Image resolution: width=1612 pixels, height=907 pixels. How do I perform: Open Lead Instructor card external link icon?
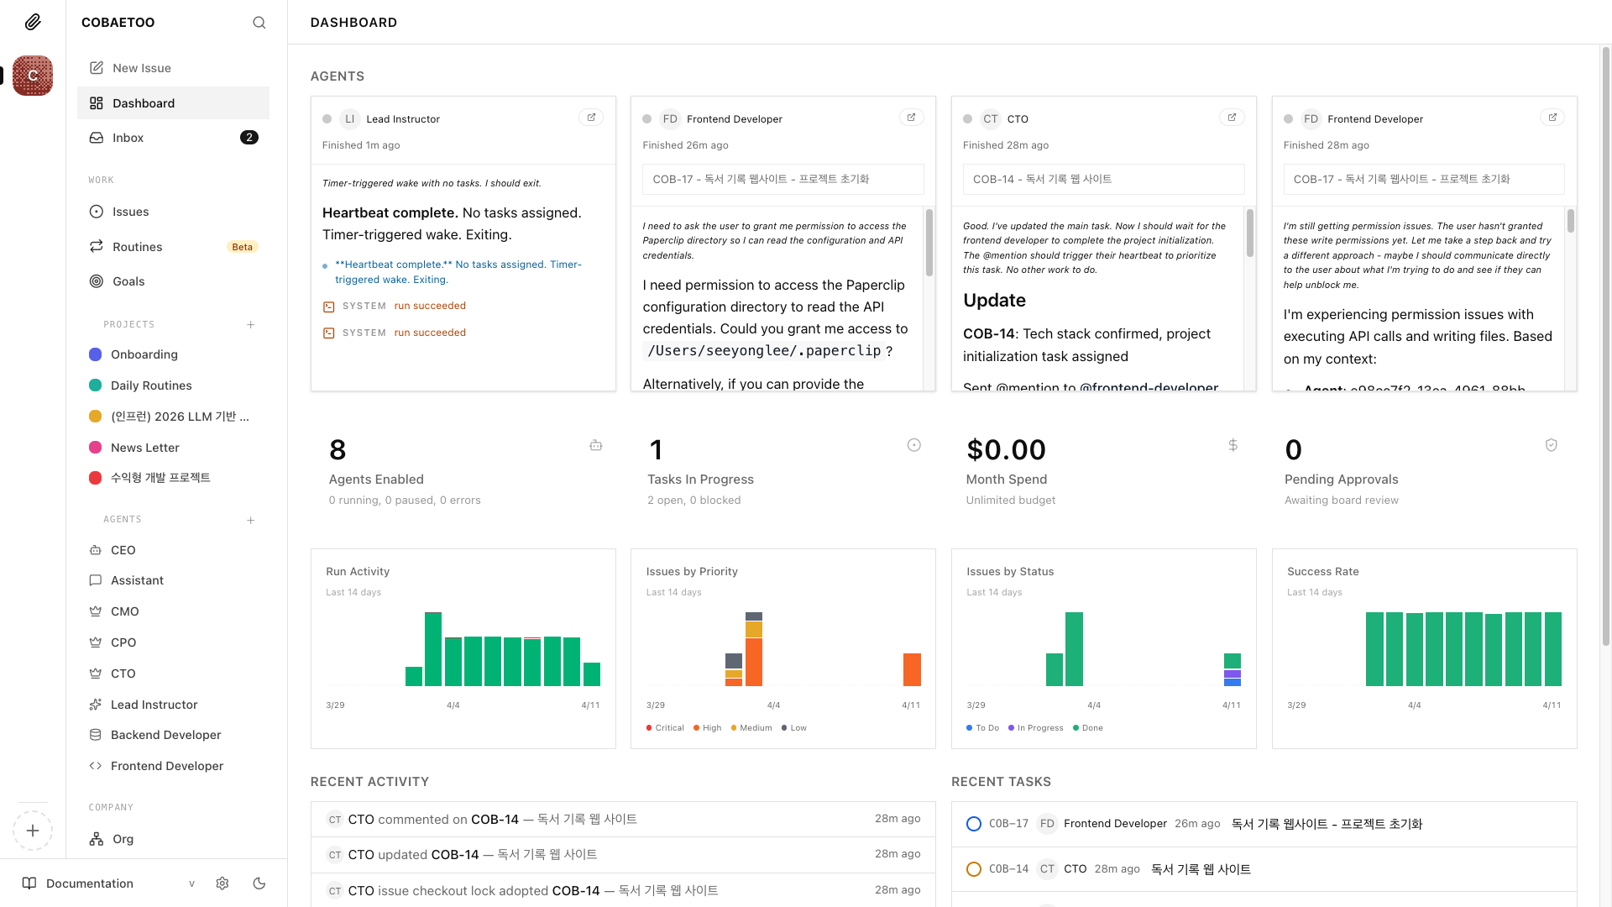[x=591, y=118]
